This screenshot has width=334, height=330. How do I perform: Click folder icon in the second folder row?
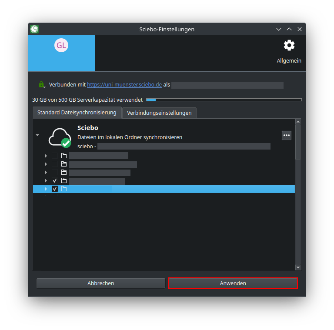[x=64, y=164]
